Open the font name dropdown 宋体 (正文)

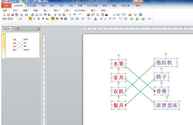[x=10, y=19]
